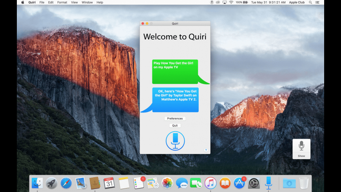Click the Quiri window title bar
341x192 pixels.
coord(175,24)
